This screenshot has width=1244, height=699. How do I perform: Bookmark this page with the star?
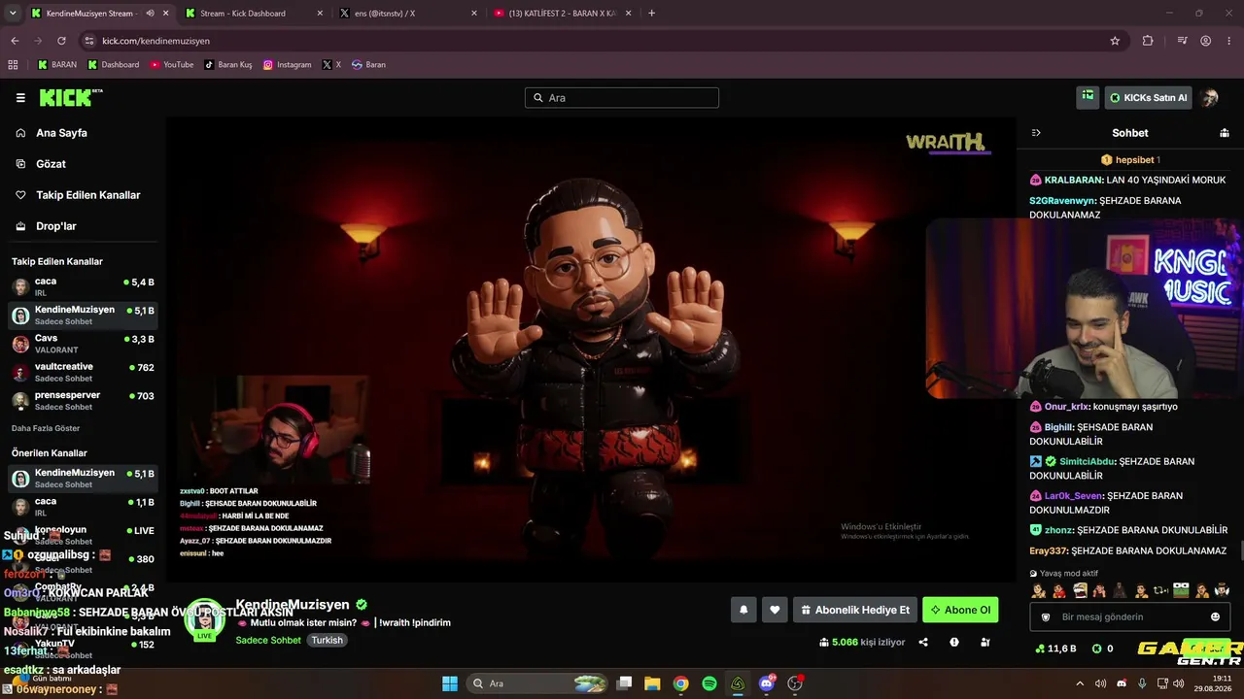pos(1115,41)
